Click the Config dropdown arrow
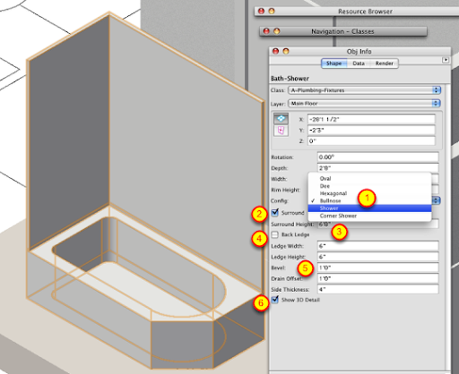This screenshot has width=459, height=374. coord(436,200)
